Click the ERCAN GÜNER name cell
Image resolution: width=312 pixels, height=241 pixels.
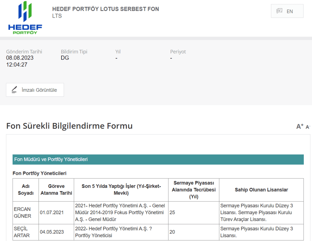[26, 213]
